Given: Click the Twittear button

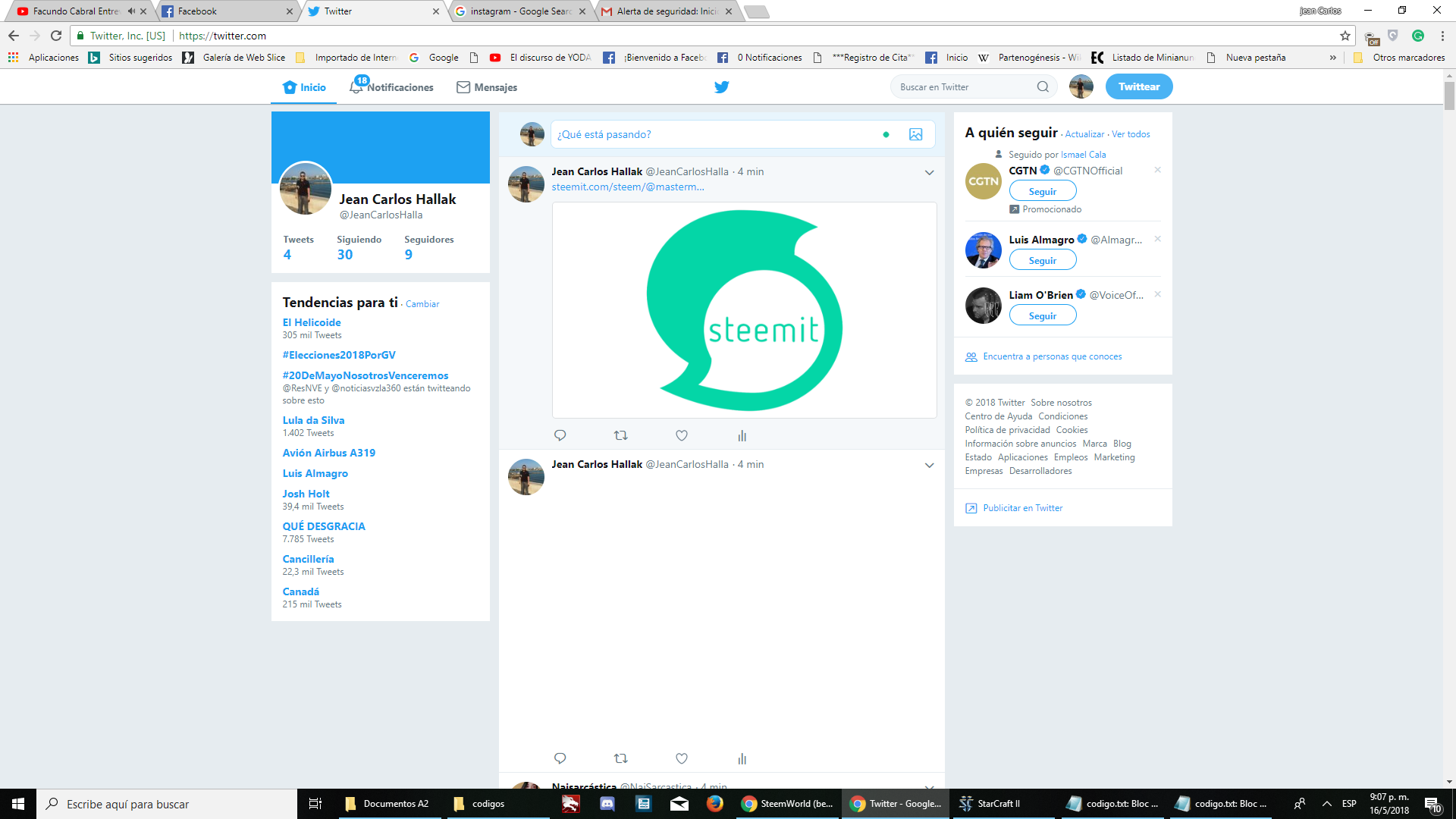Looking at the screenshot, I should point(1138,86).
